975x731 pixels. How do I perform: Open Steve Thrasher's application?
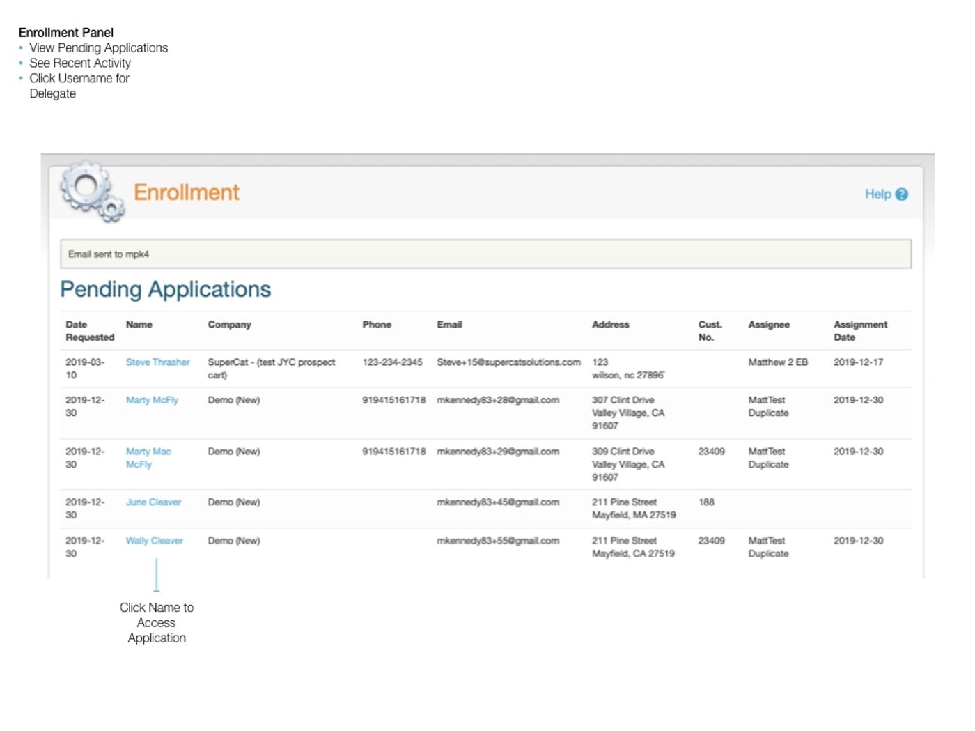click(x=157, y=362)
